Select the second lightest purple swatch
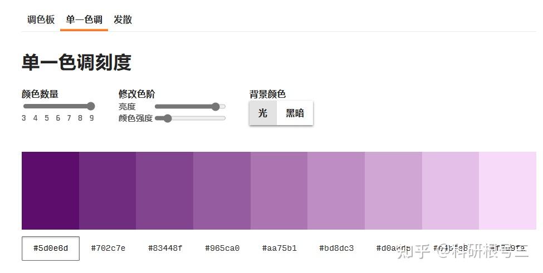 click(450, 190)
